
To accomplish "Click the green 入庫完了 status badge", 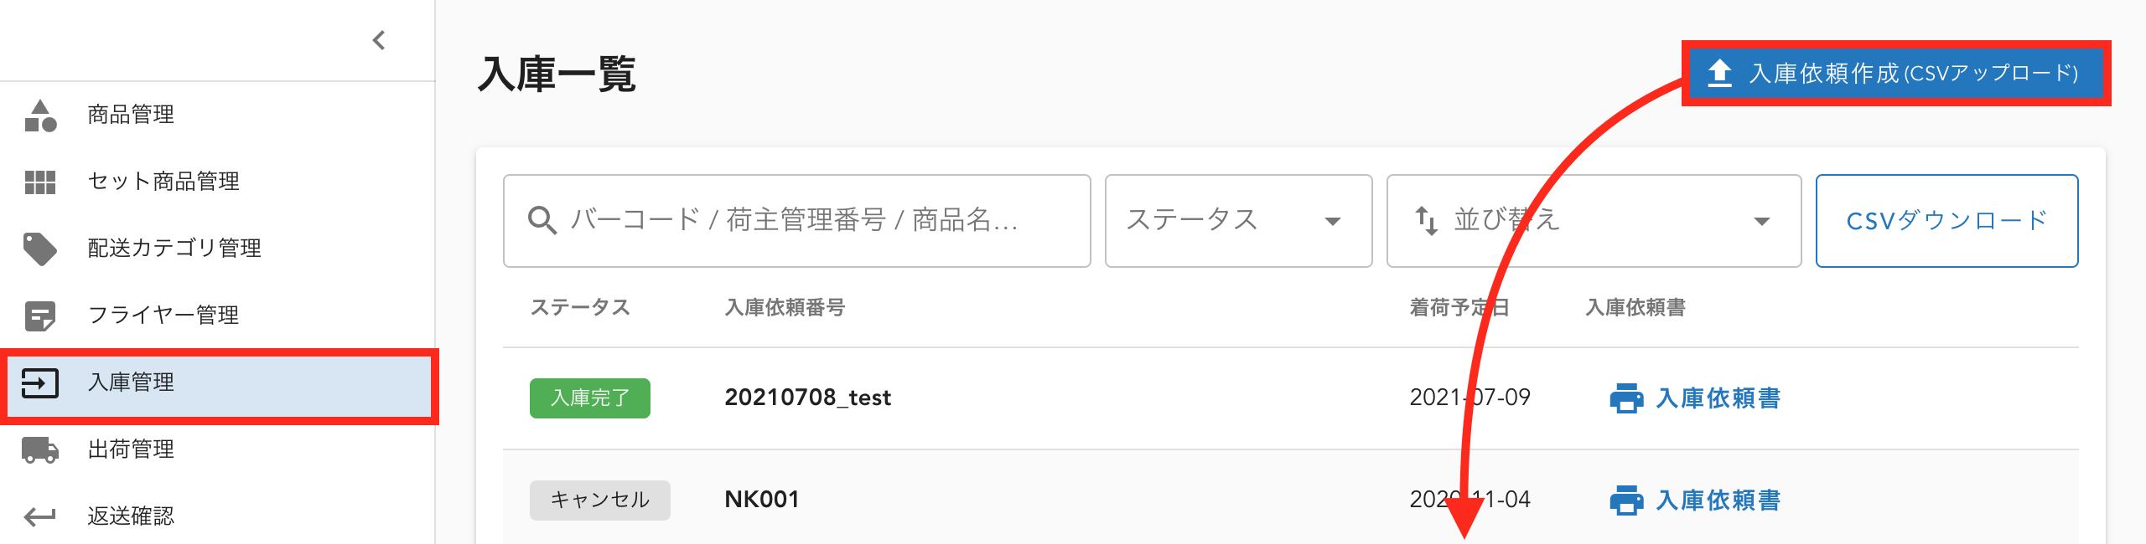I will pos(590,399).
